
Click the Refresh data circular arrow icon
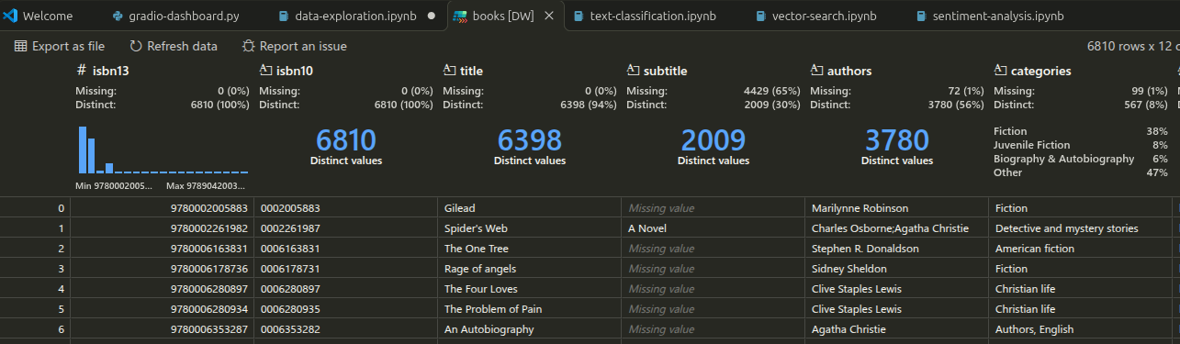pos(136,46)
